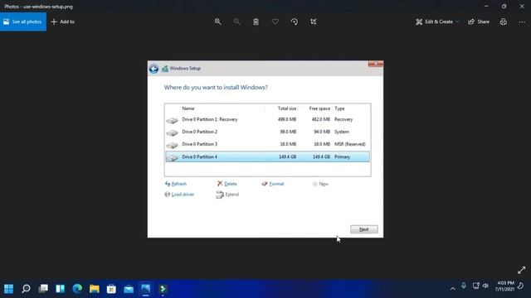Click the New partition link
This screenshot has height=298, width=531.
pyautogui.click(x=320, y=184)
